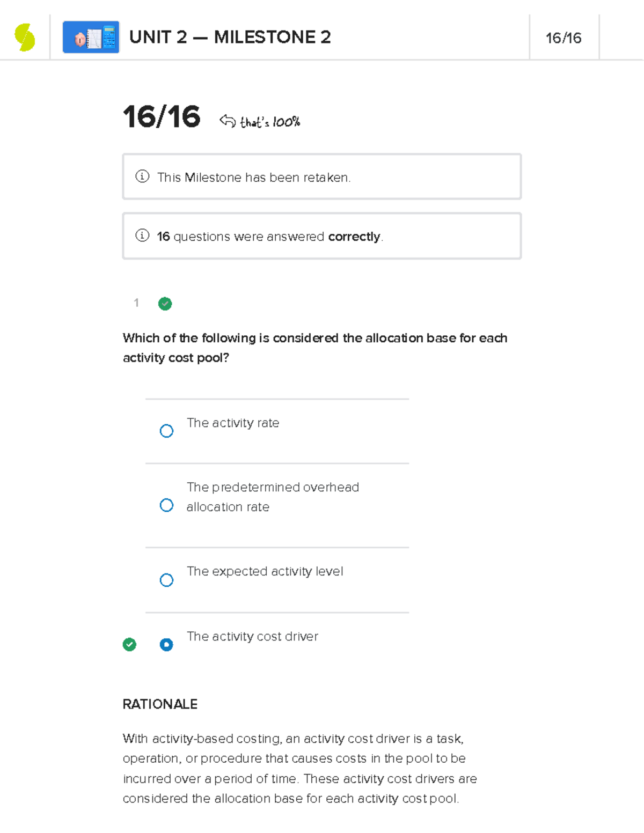Image resolution: width=644 pixels, height=833 pixels.
Task: Choose "The predetermined overhead allocation rate" option
Action: tap(166, 505)
